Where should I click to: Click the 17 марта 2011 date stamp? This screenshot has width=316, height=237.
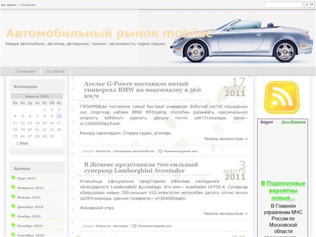point(235,87)
